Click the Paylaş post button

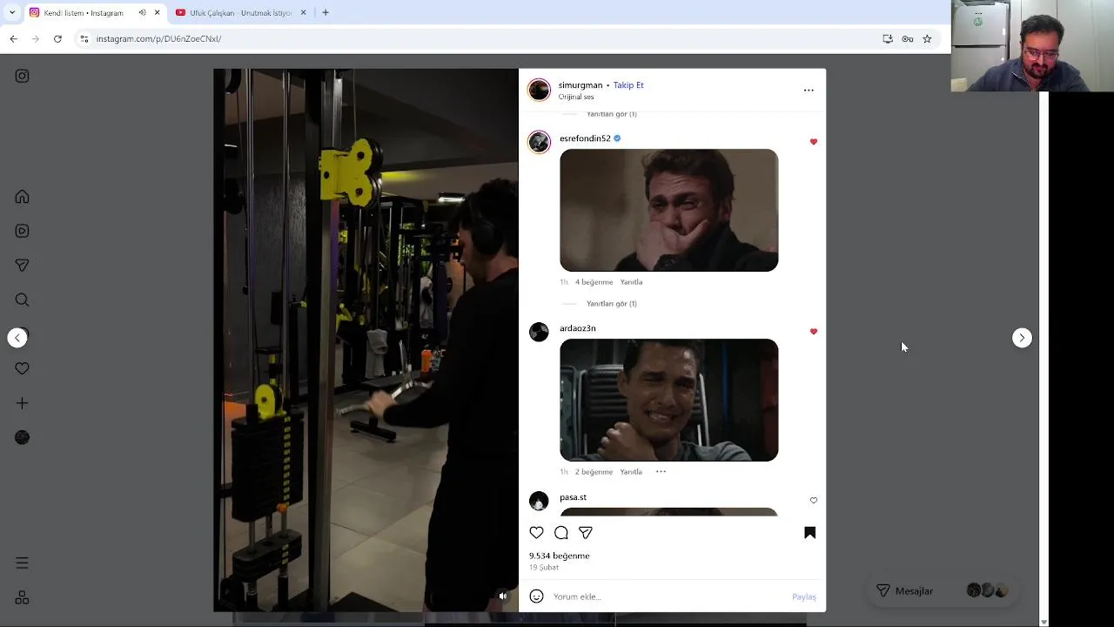pyautogui.click(x=804, y=597)
